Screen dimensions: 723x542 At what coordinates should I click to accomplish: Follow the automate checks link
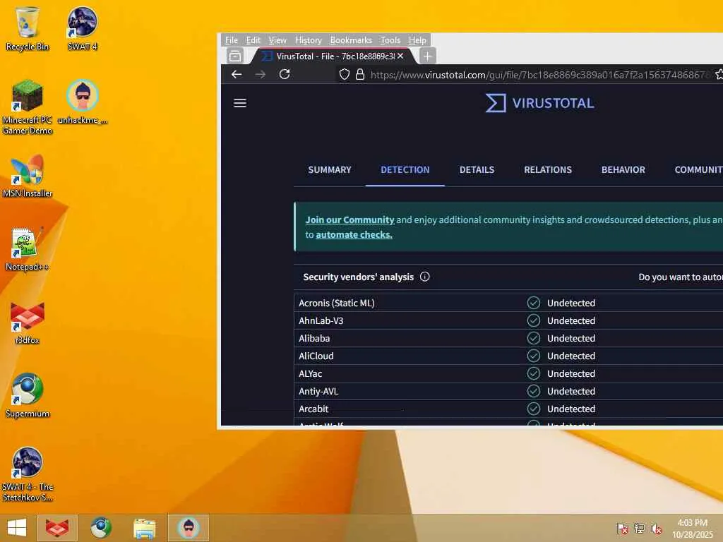[x=354, y=234]
